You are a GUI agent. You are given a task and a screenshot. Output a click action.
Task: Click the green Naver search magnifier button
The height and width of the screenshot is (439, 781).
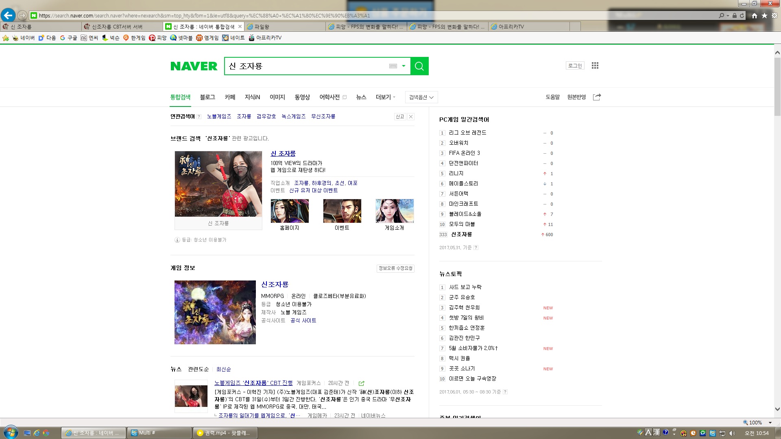tap(419, 66)
